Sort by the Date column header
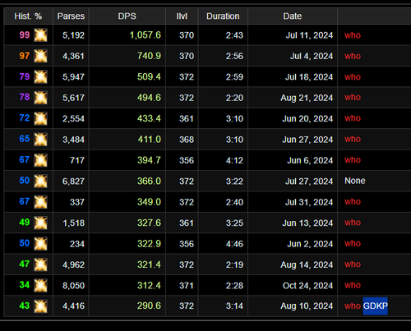This screenshot has width=411, height=331. pyautogui.click(x=293, y=16)
